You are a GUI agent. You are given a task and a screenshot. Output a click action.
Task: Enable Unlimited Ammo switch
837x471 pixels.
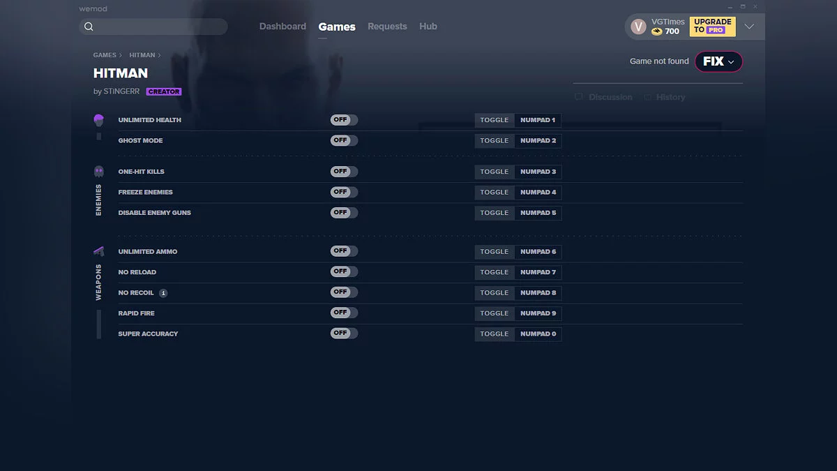[x=344, y=251]
